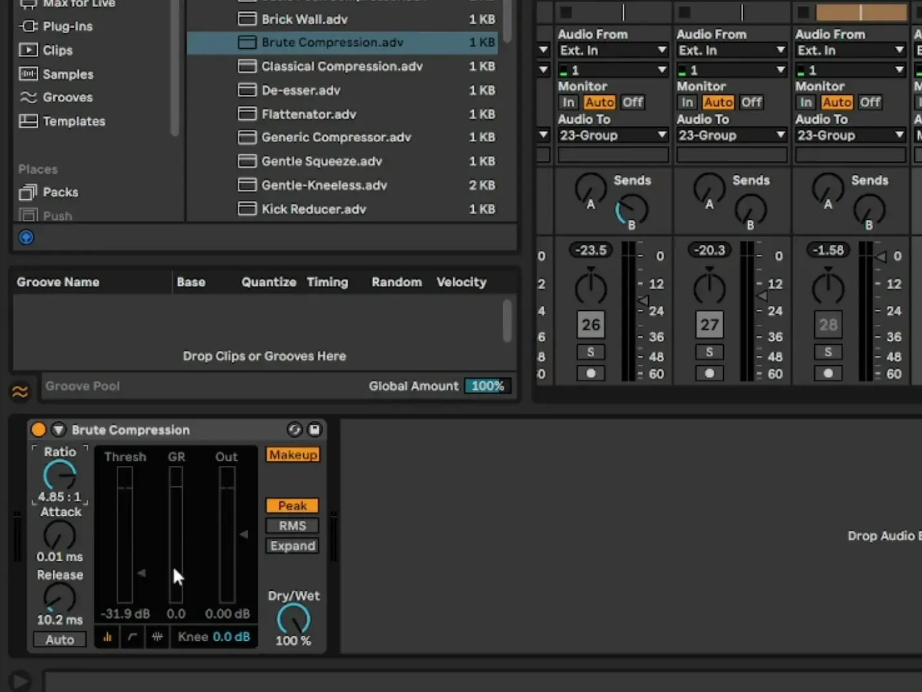922x692 pixels.
Task: Click the blue browser preview button
Action: click(26, 237)
